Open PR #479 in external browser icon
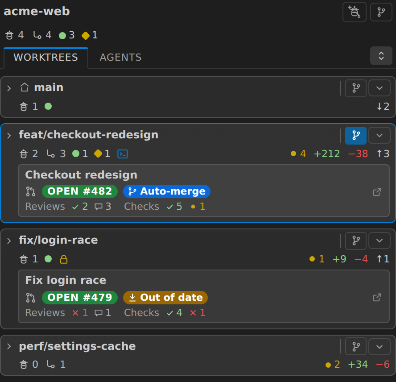396x382 pixels. click(377, 298)
